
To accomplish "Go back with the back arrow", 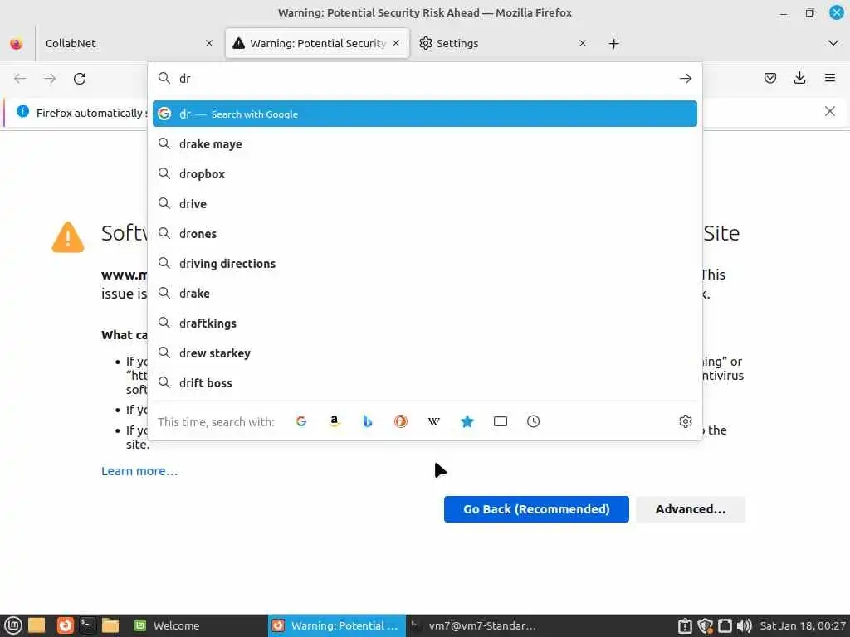I will pos(20,79).
